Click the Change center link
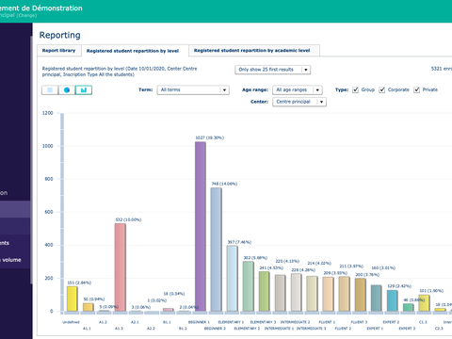The width and height of the screenshot is (452, 339). coord(26,15)
